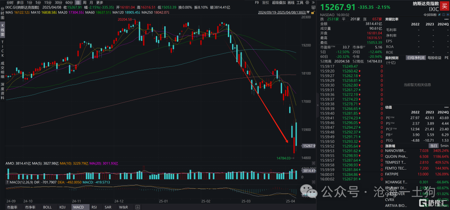Screen dimensions: 450x210
Task: Switch to weekly 周 period
Action: pos(85,2)
